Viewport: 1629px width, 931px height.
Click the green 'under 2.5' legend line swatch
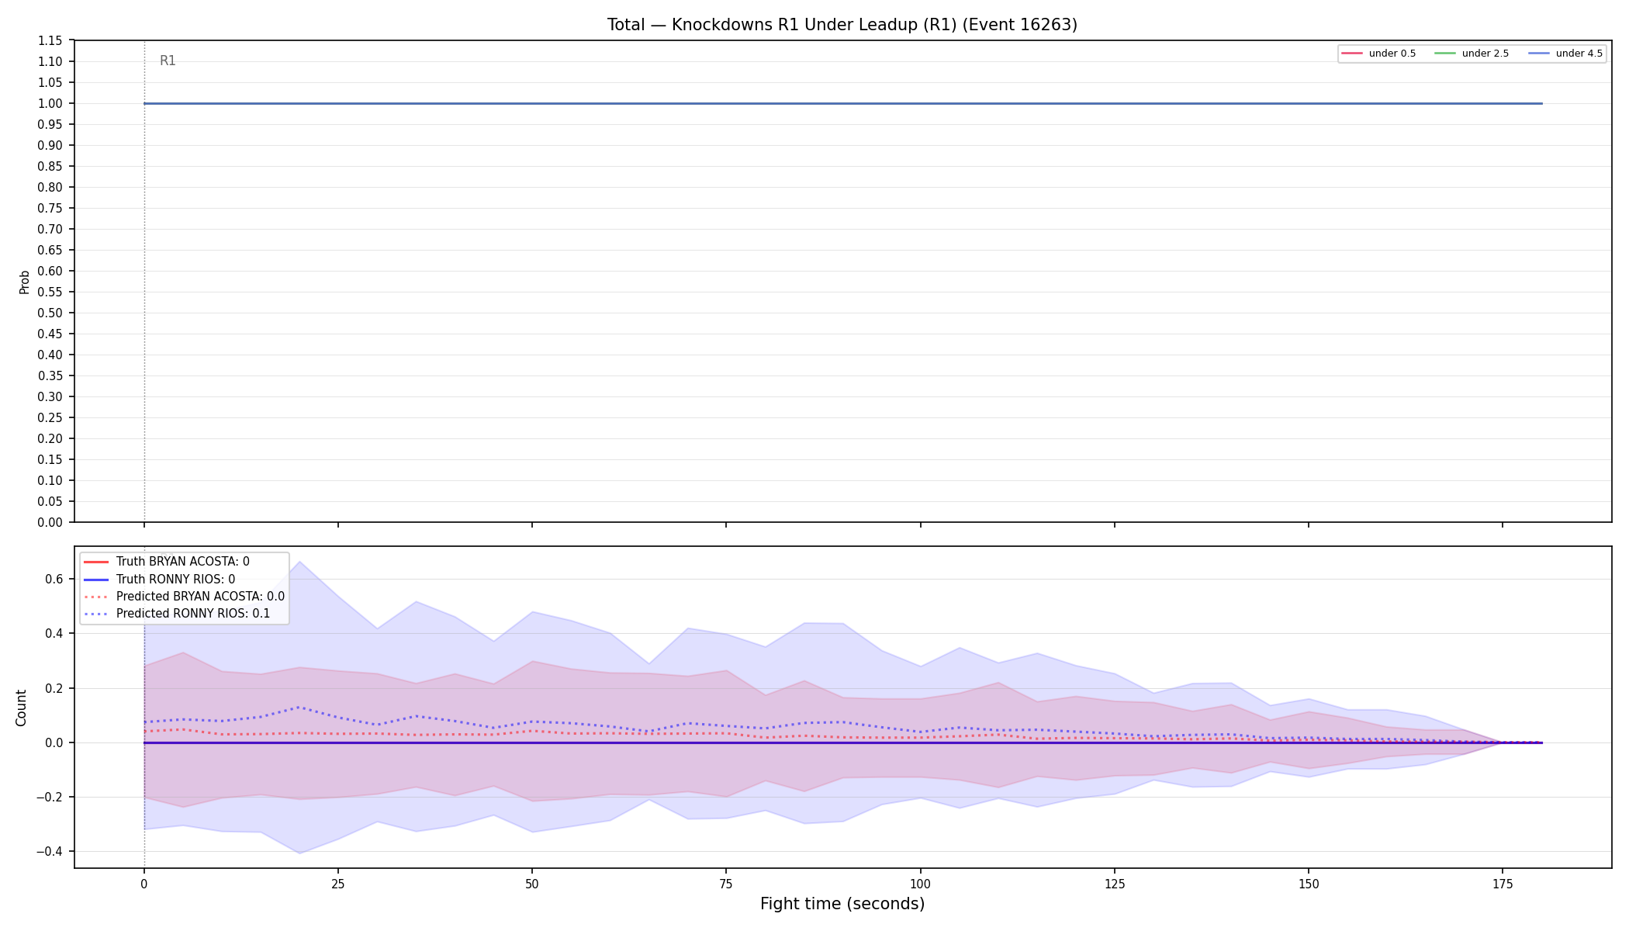[x=1445, y=54]
